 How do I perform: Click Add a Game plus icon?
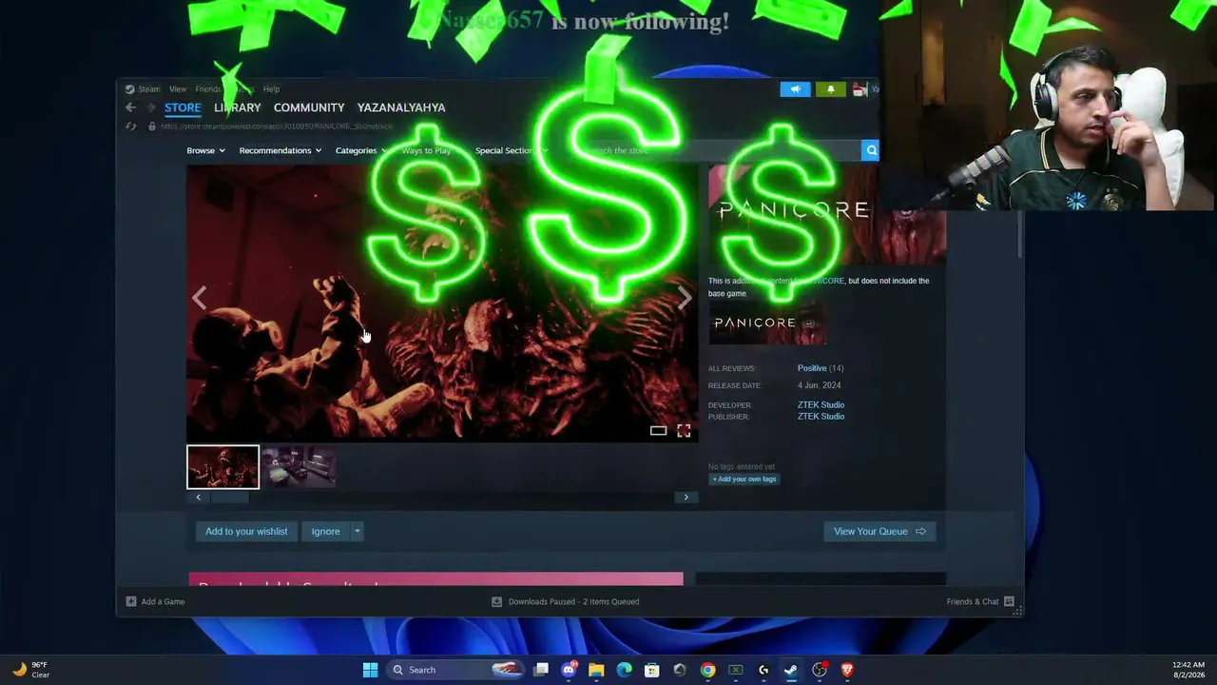pos(131,601)
